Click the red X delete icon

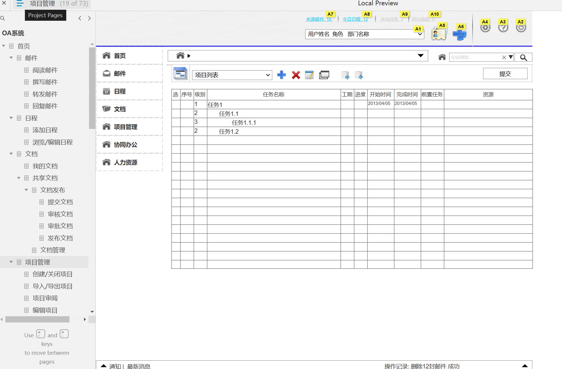tap(296, 75)
